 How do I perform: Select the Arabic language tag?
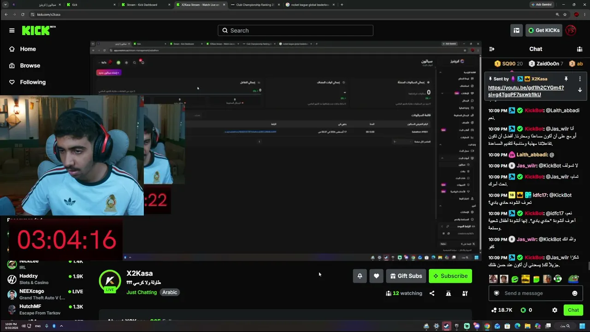170,292
